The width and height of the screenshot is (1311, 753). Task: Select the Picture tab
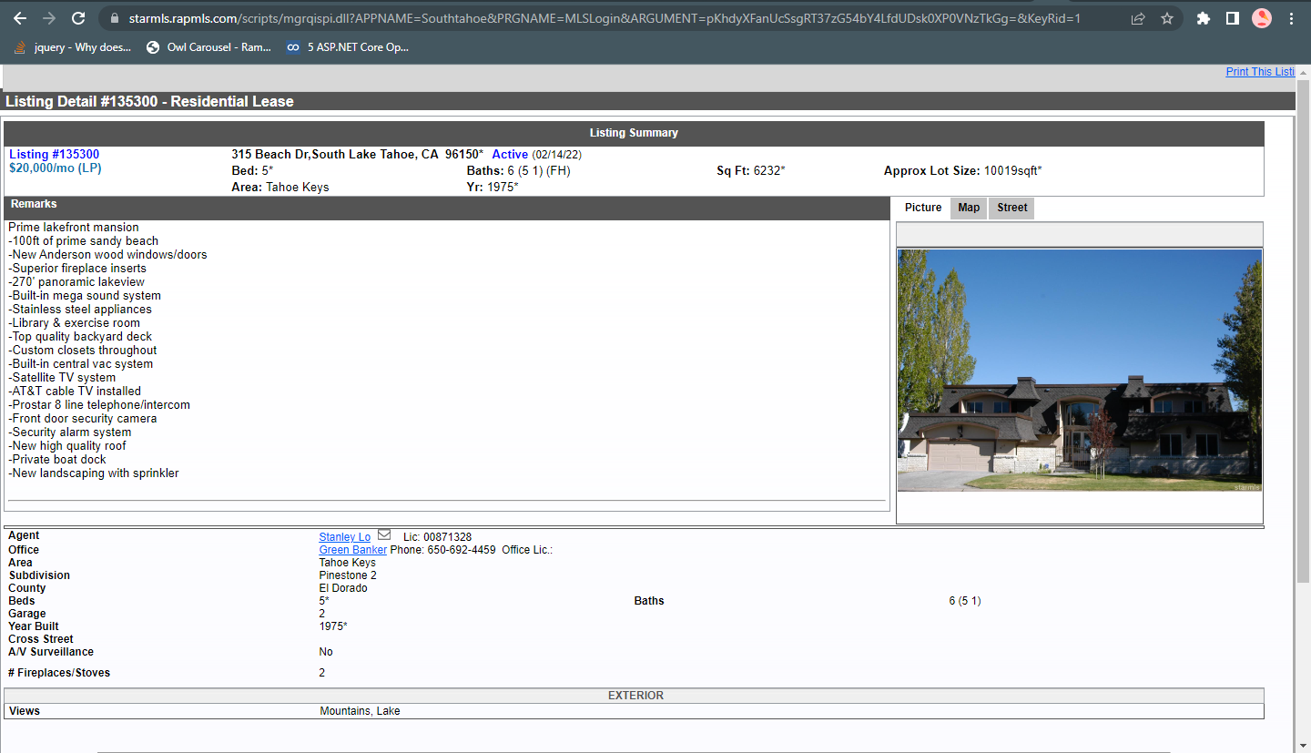923,208
